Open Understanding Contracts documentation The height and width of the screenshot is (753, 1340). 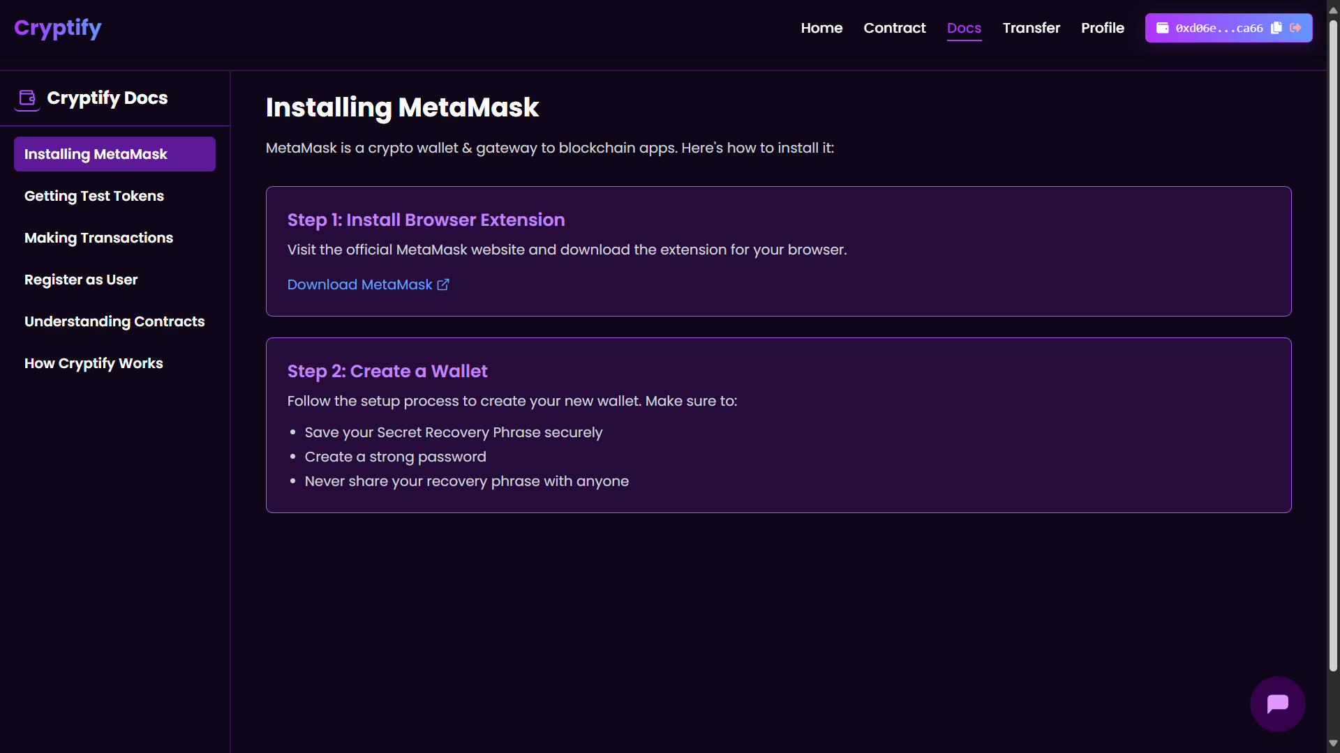point(114,321)
